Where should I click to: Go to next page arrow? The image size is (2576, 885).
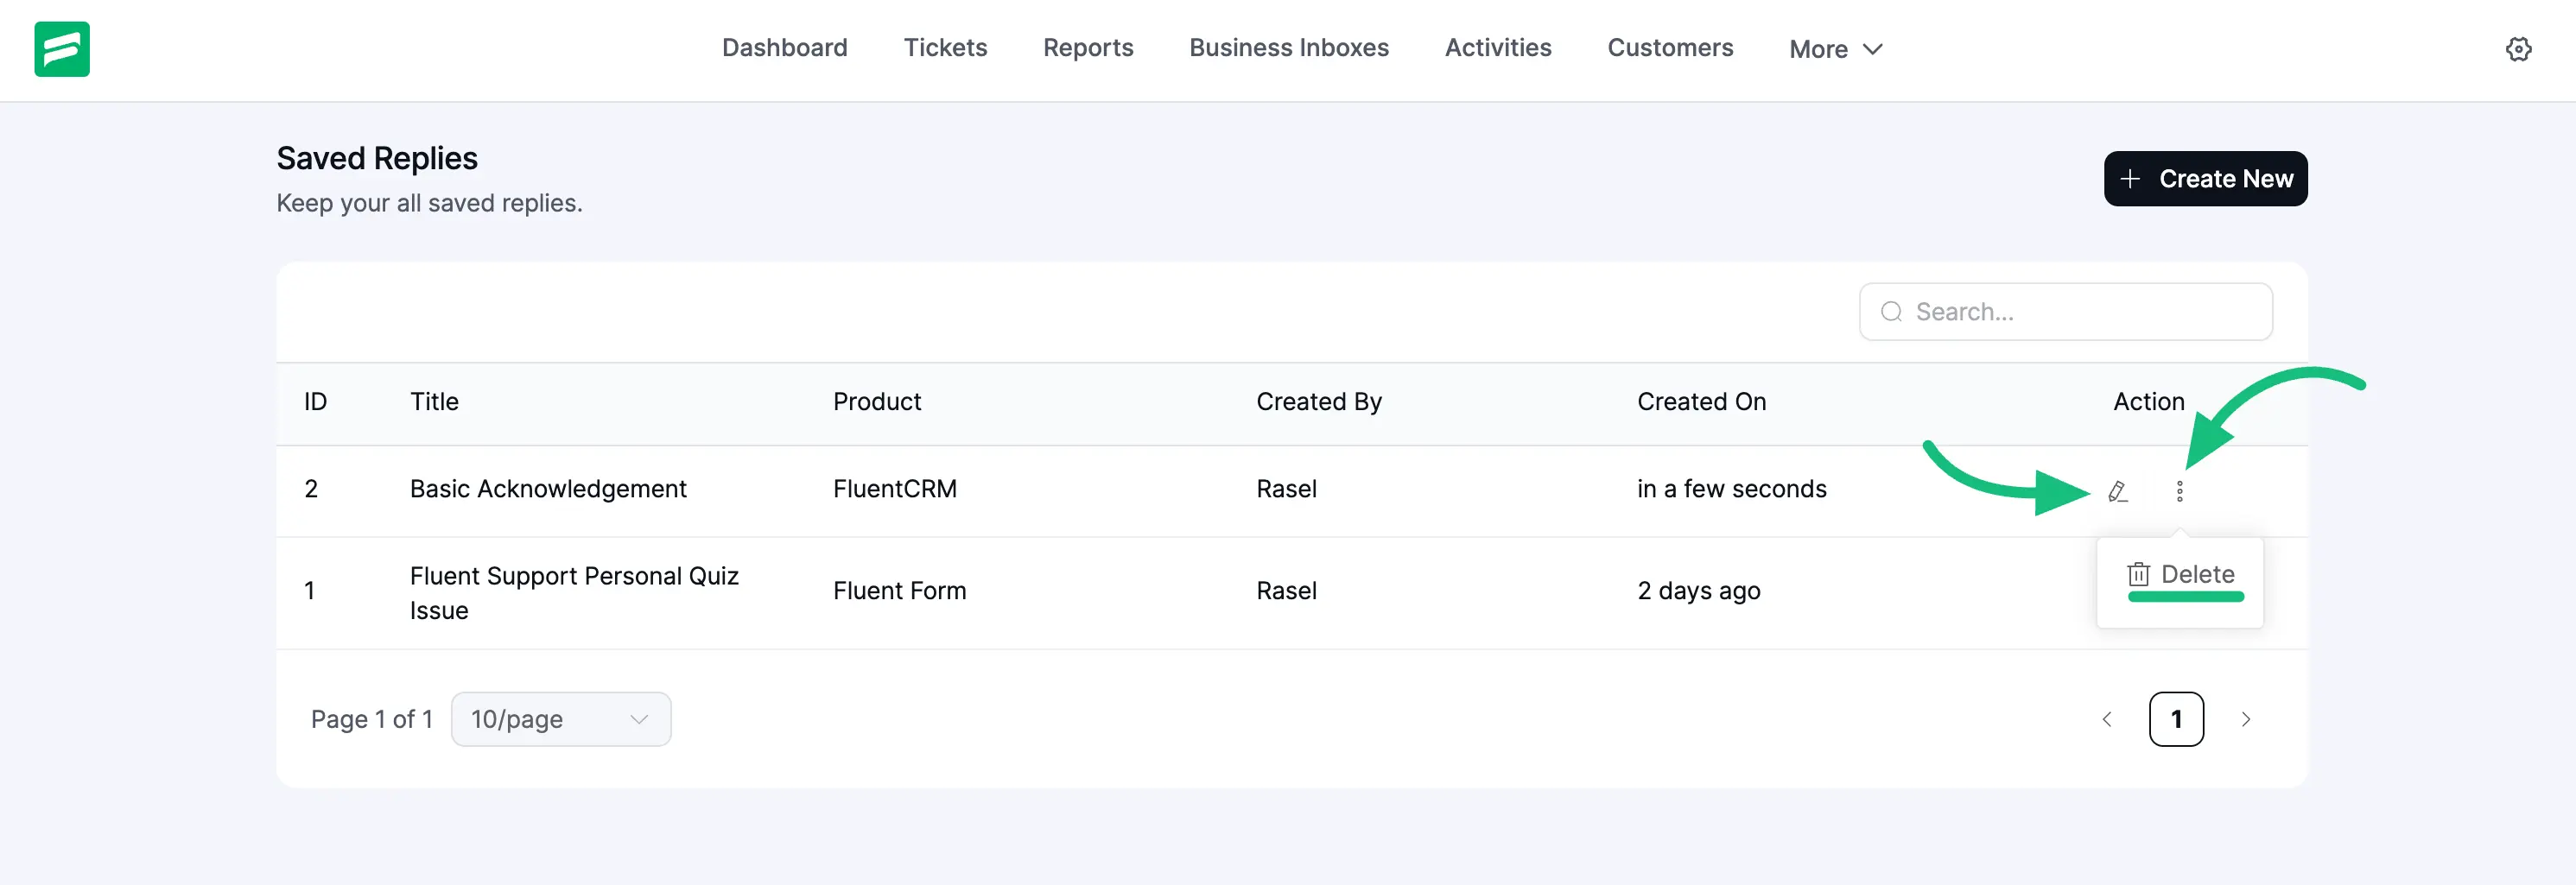coord(2245,719)
